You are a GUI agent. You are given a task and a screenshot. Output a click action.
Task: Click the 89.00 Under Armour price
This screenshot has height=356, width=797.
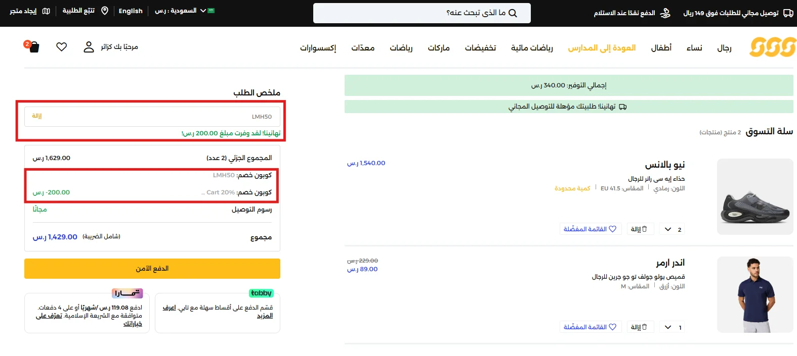362,269
